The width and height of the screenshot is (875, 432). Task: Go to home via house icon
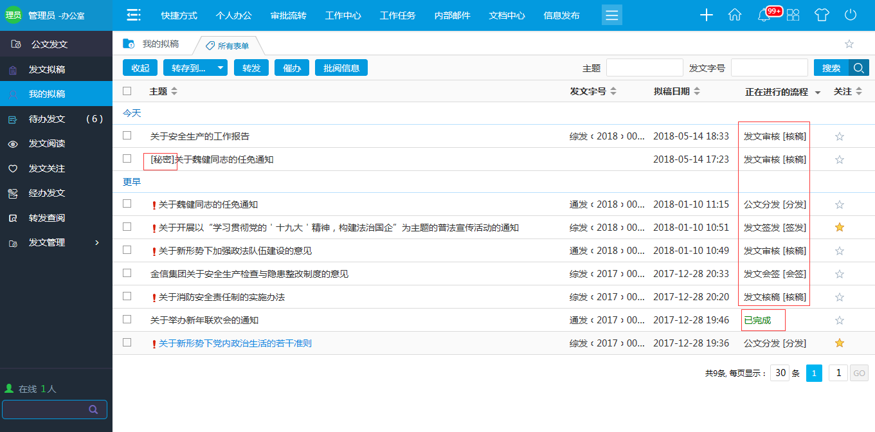tap(735, 15)
